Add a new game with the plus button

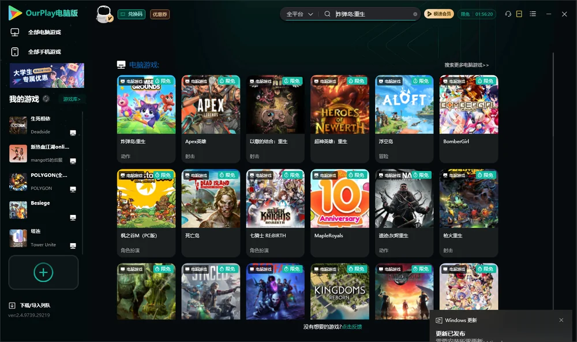[x=43, y=272]
